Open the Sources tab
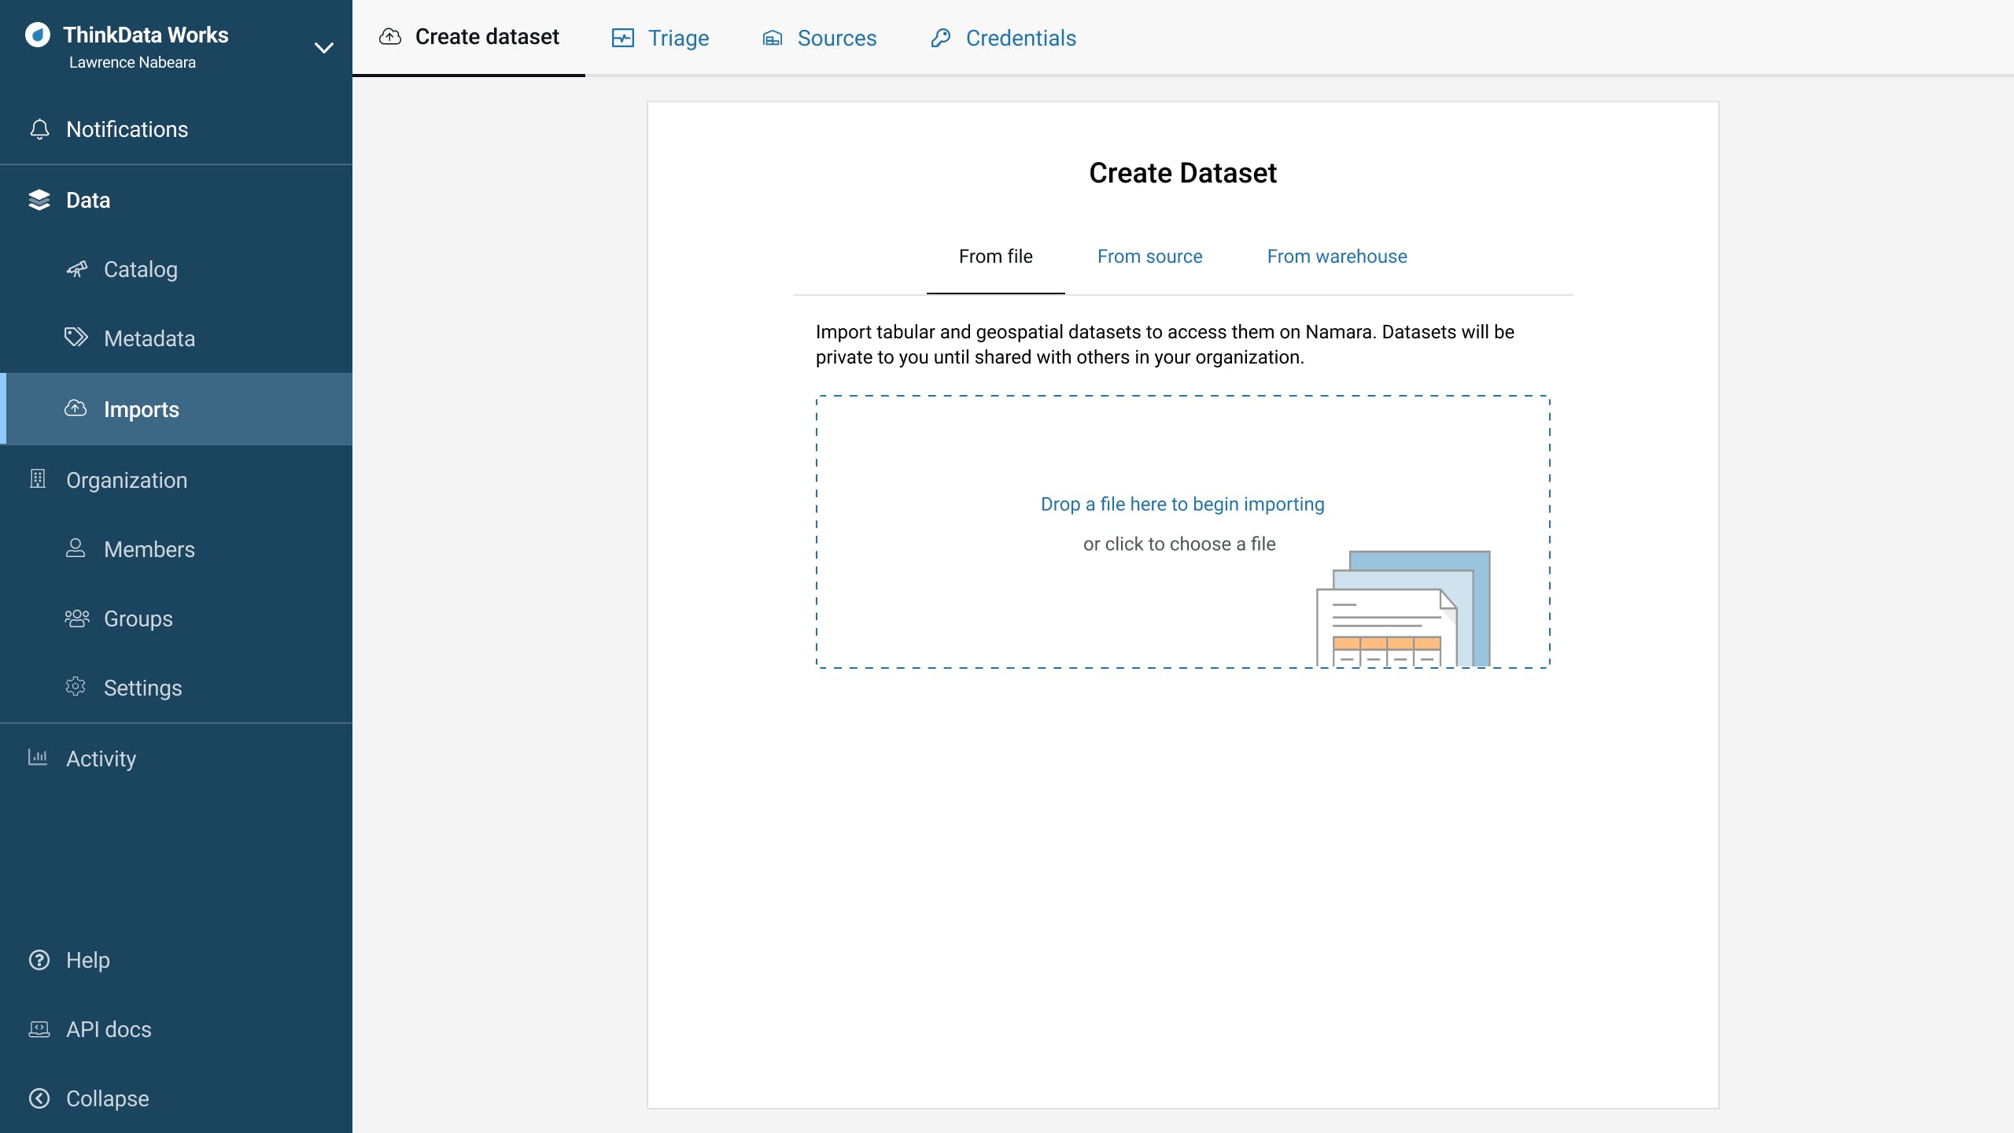Viewport: 2014px width, 1133px height. 819,38
